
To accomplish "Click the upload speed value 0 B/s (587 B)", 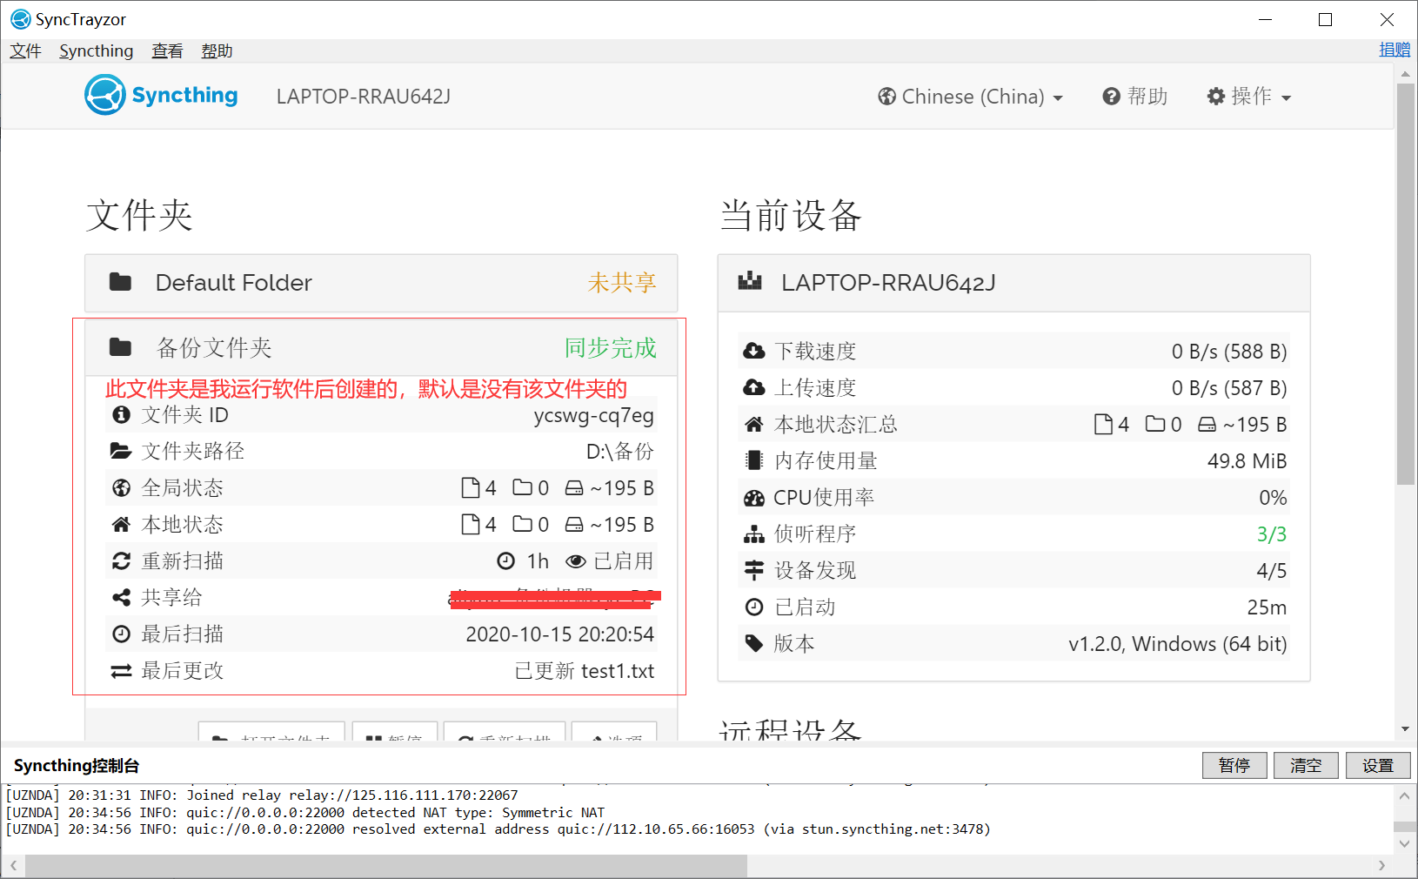I will point(1229,388).
